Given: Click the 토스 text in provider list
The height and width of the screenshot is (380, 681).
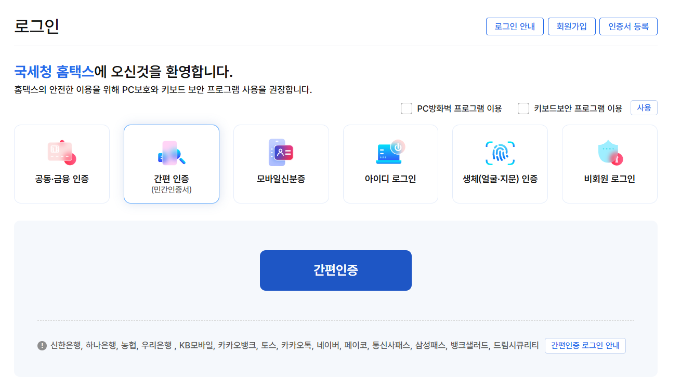Looking at the screenshot, I should tap(268, 346).
